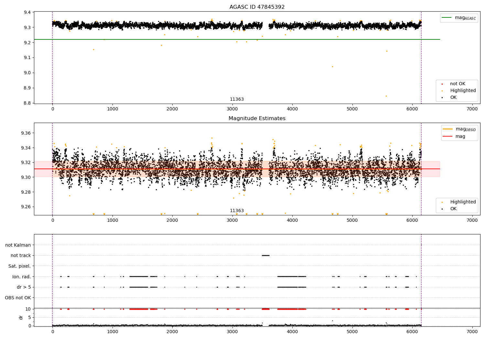This screenshot has width=485, height=339.
Task: Click the "6000" x-axis tick of the bottom plot
Action: click(412, 332)
